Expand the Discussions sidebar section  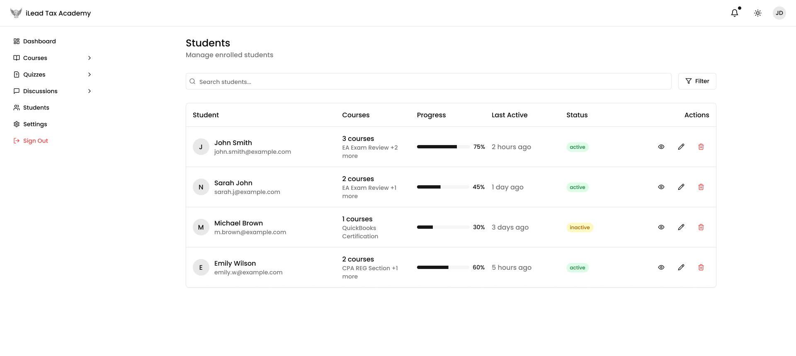[x=89, y=91]
